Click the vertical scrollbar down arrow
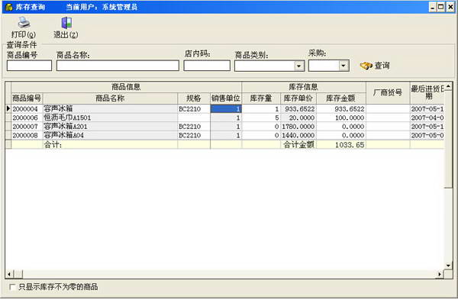The height and width of the screenshot is (300, 458). pos(448,265)
